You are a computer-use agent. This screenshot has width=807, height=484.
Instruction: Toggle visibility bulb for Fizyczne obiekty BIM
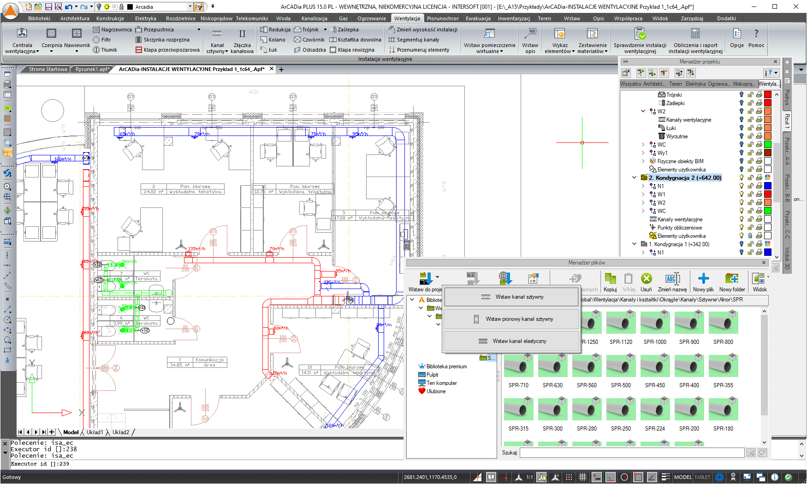(x=742, y=161)
